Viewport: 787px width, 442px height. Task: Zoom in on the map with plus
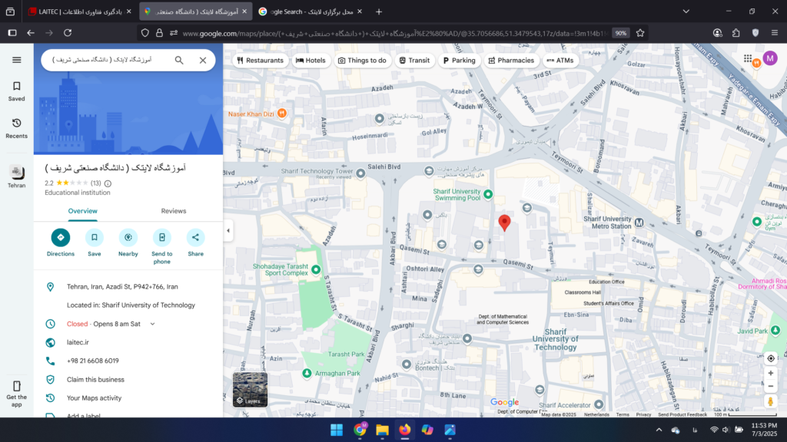point(770,373)
